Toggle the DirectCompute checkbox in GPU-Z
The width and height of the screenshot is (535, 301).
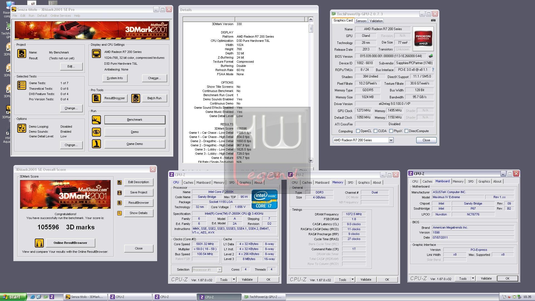(406, 131)
